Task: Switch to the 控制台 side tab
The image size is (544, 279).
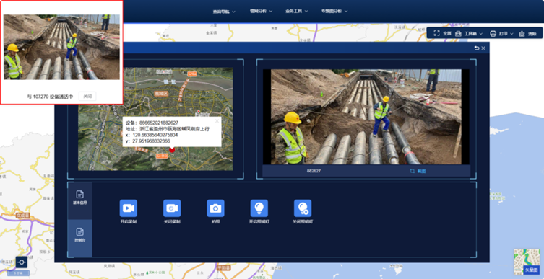Action: tap(79, 238)
